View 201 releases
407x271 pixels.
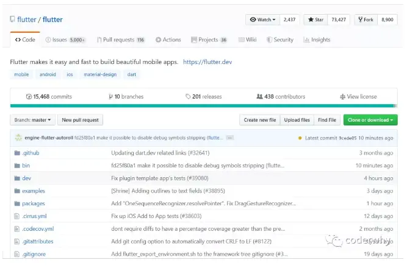pos(204,97)
